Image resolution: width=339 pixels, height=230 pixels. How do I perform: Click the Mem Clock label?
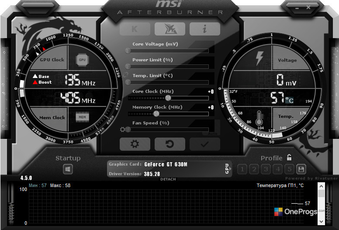(52, 117)
